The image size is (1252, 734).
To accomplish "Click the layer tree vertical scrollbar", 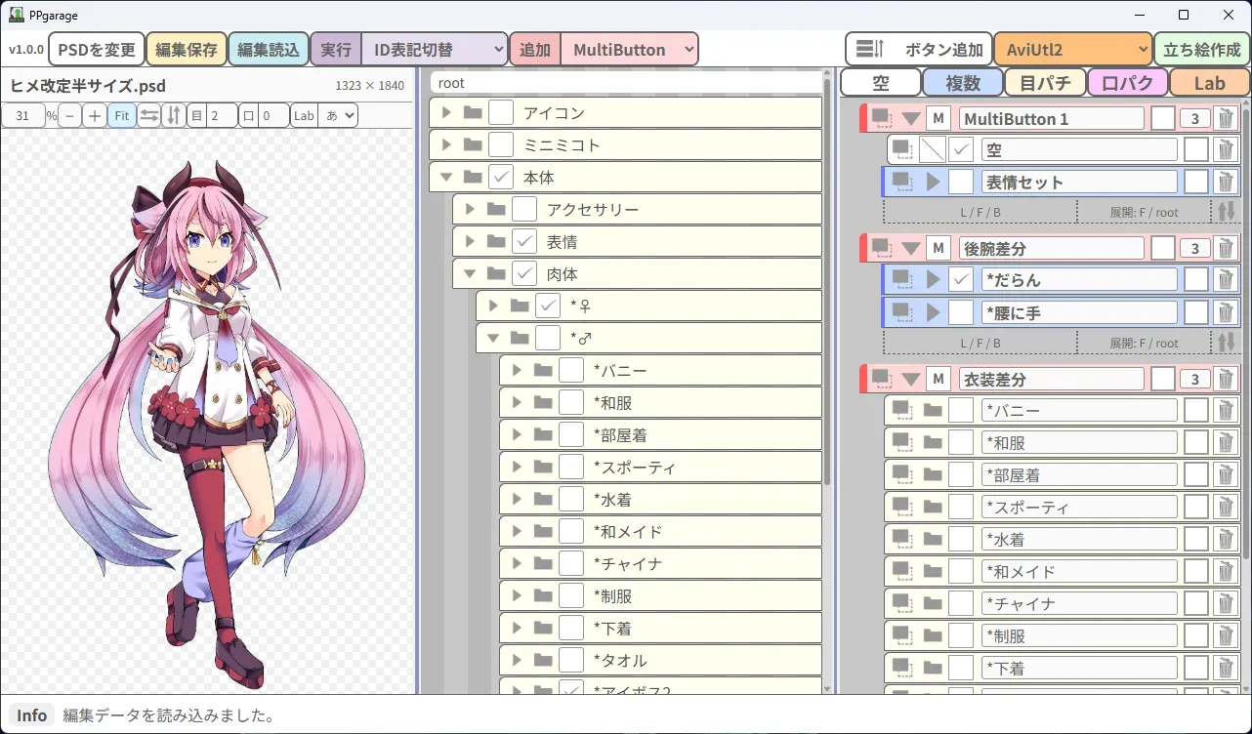I will point(828,283).
